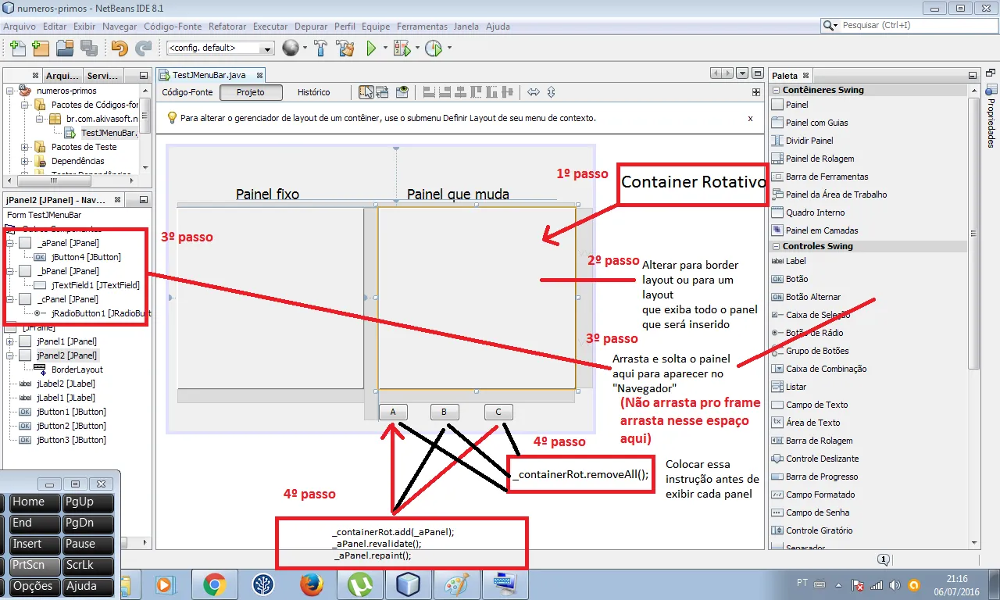
Task: Collapse the Contêineres Swing palette section
Action: (x=776, y=90)
